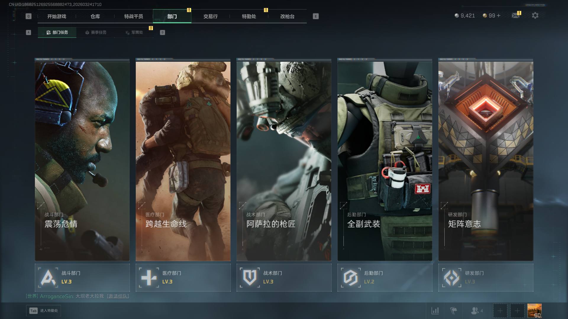Viewport: 568px width, 319px height.
Task: Switch to the 交易行 tab
Action: [210, 17]
